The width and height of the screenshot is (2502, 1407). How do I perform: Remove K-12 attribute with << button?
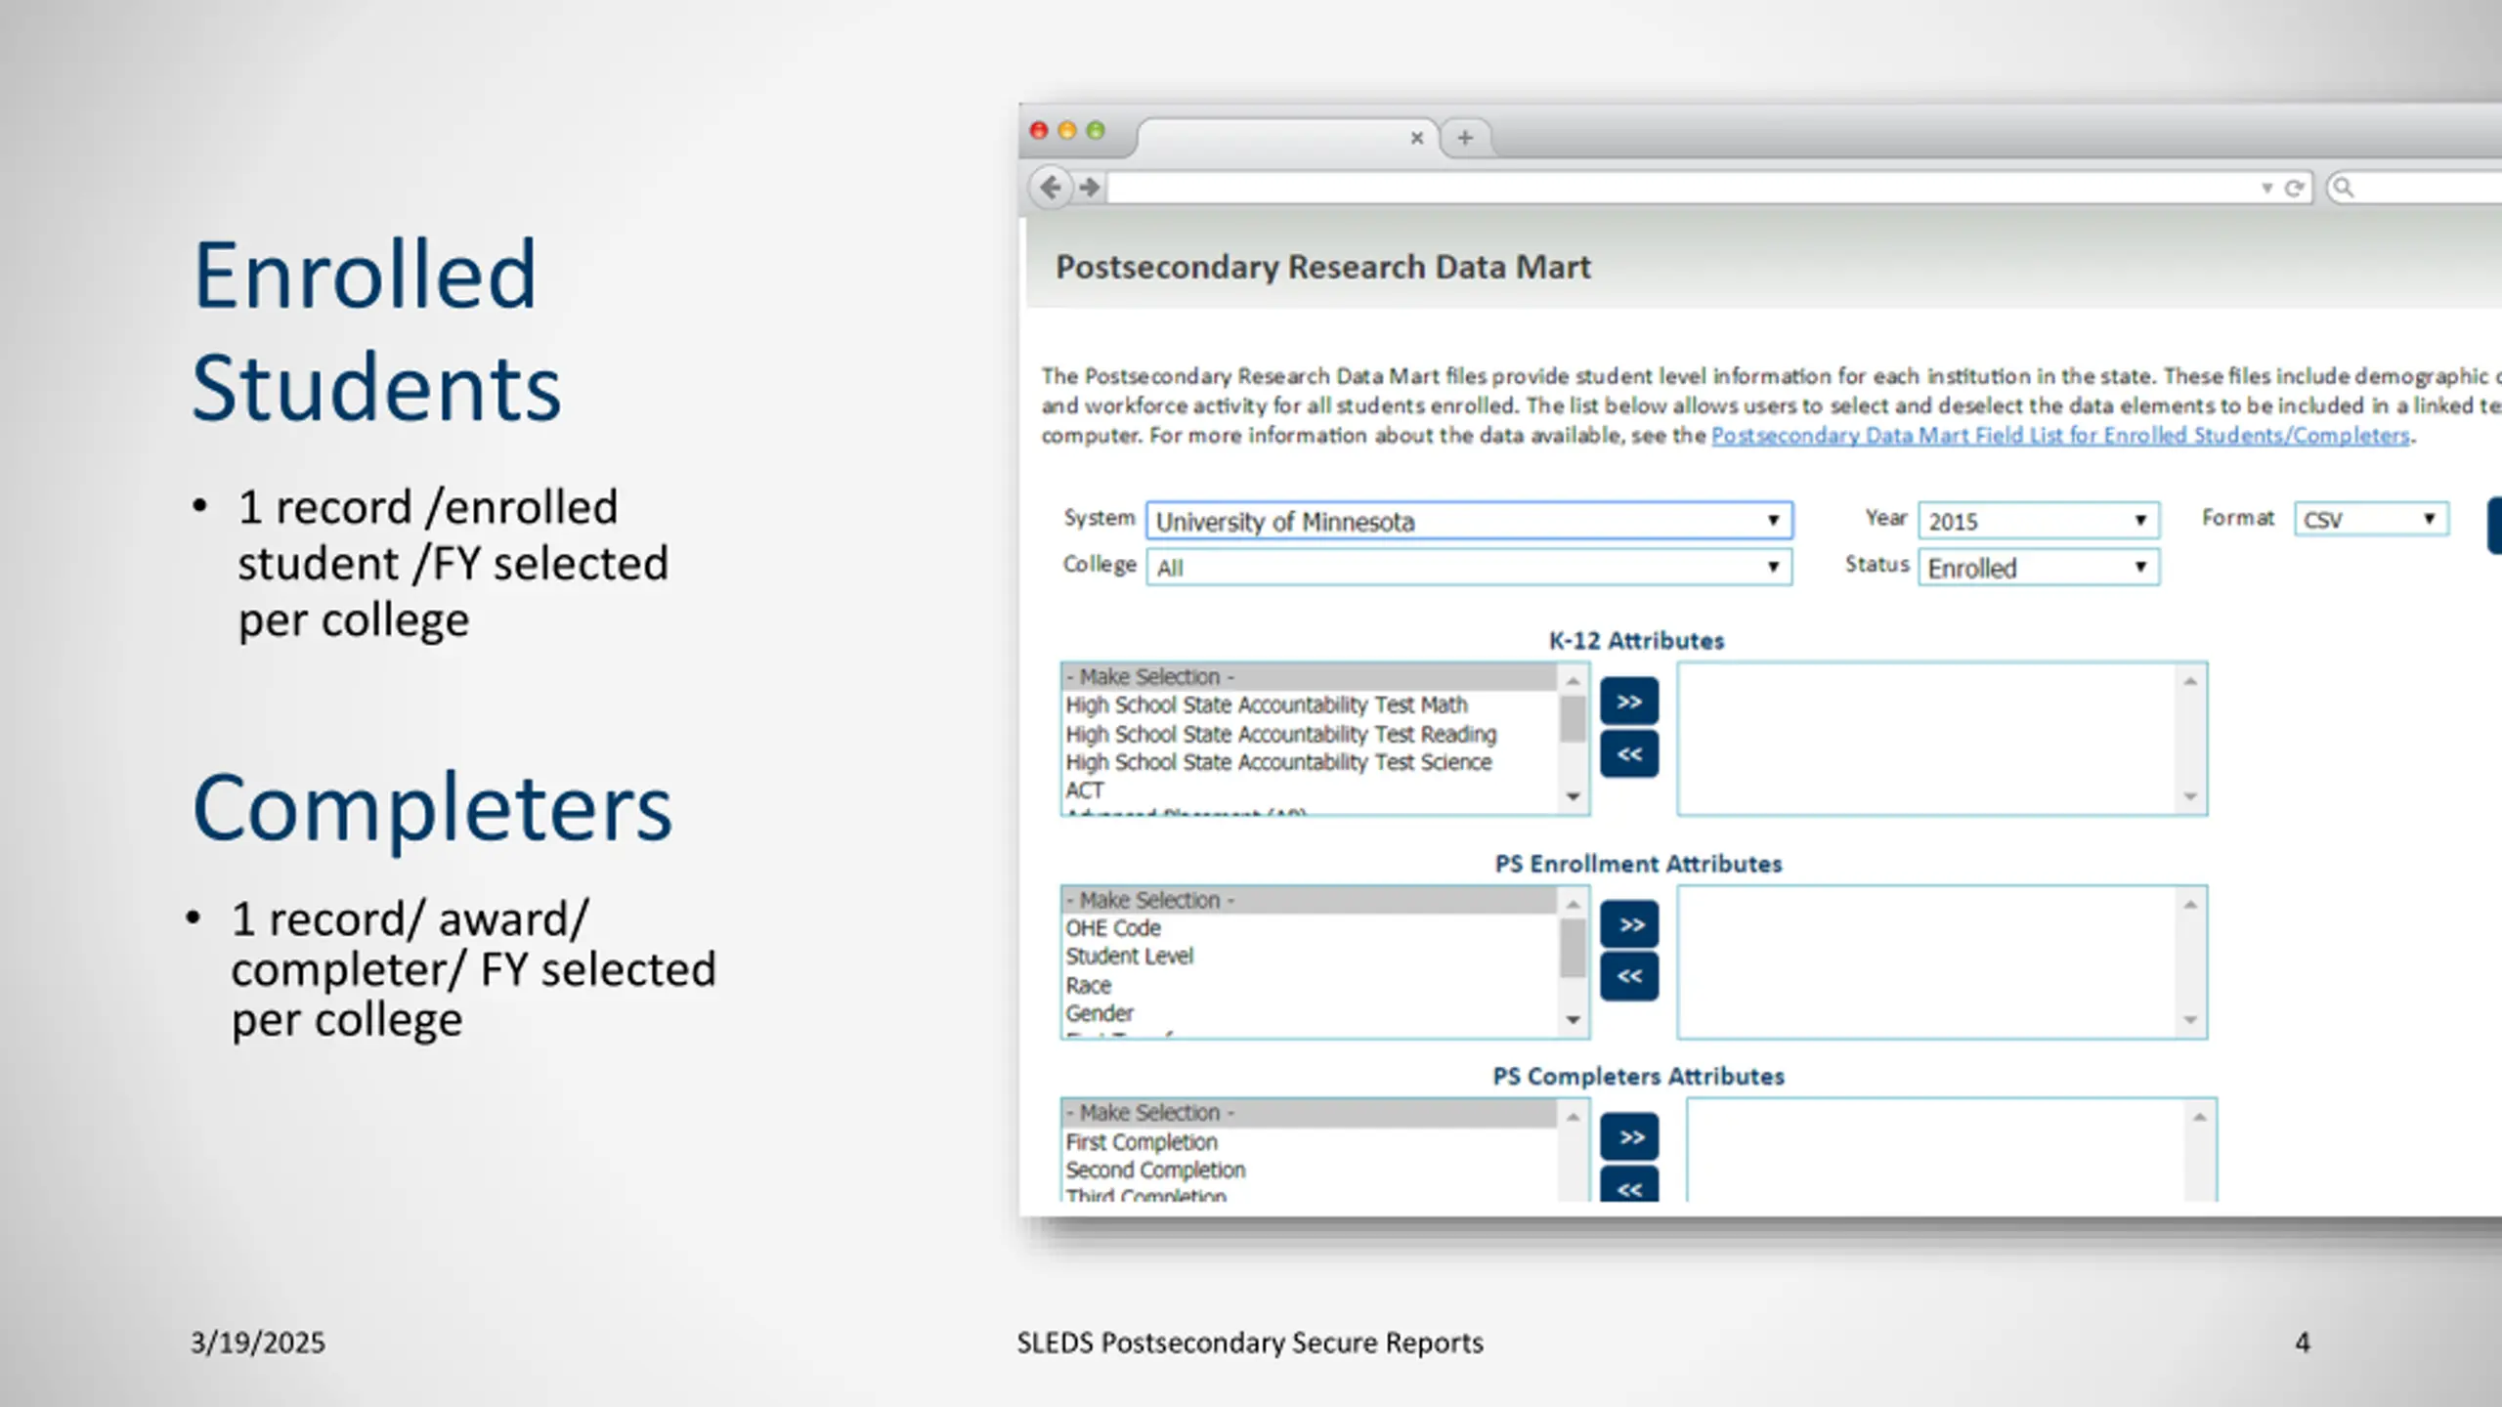pyautogui.click(x=1629, y=753)
